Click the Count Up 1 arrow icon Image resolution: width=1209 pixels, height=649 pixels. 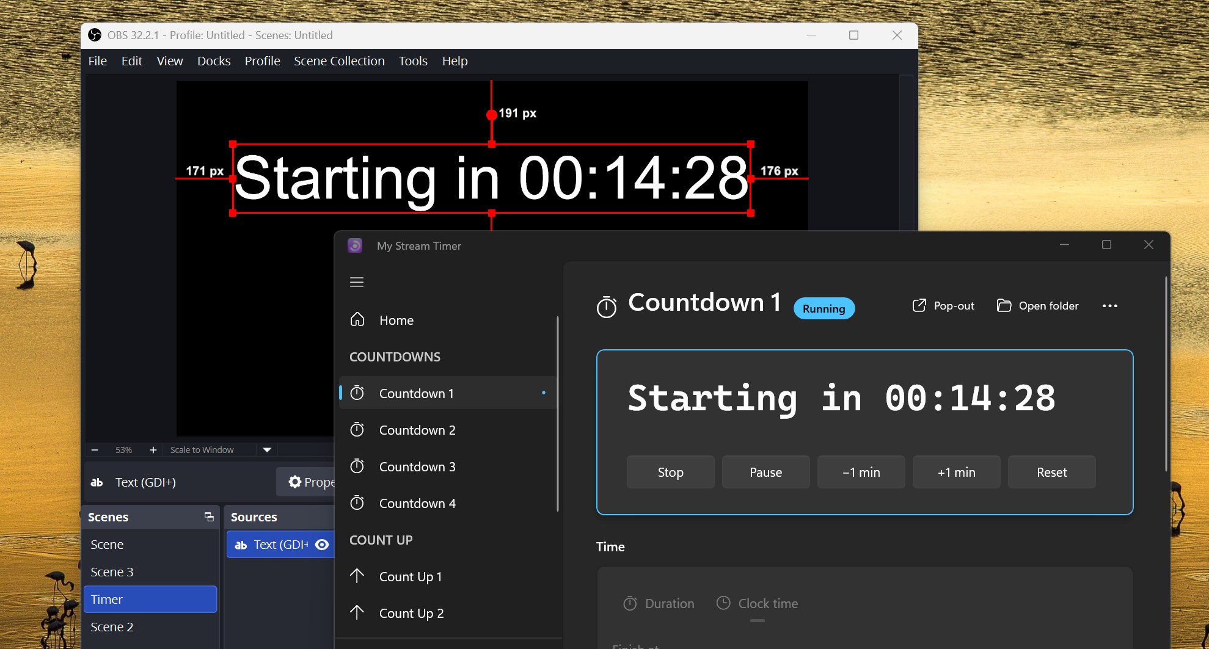357,576
